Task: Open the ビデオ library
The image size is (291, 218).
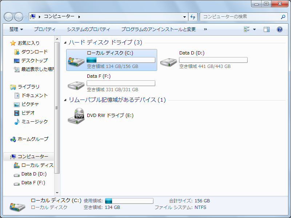Action: pyautogui.click(x=28, y=113)
